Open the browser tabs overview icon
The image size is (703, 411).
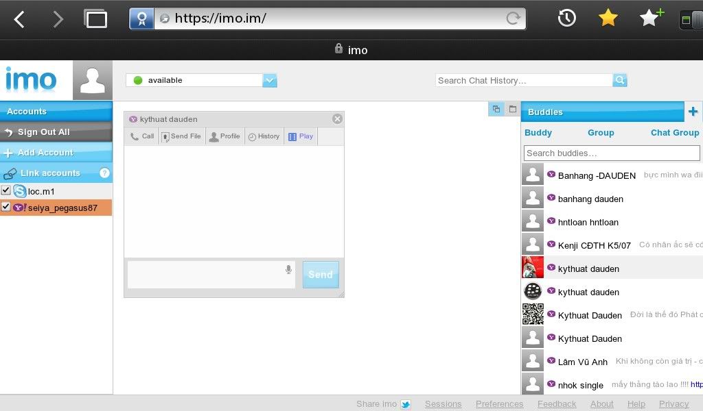click(x=95, y=18)
